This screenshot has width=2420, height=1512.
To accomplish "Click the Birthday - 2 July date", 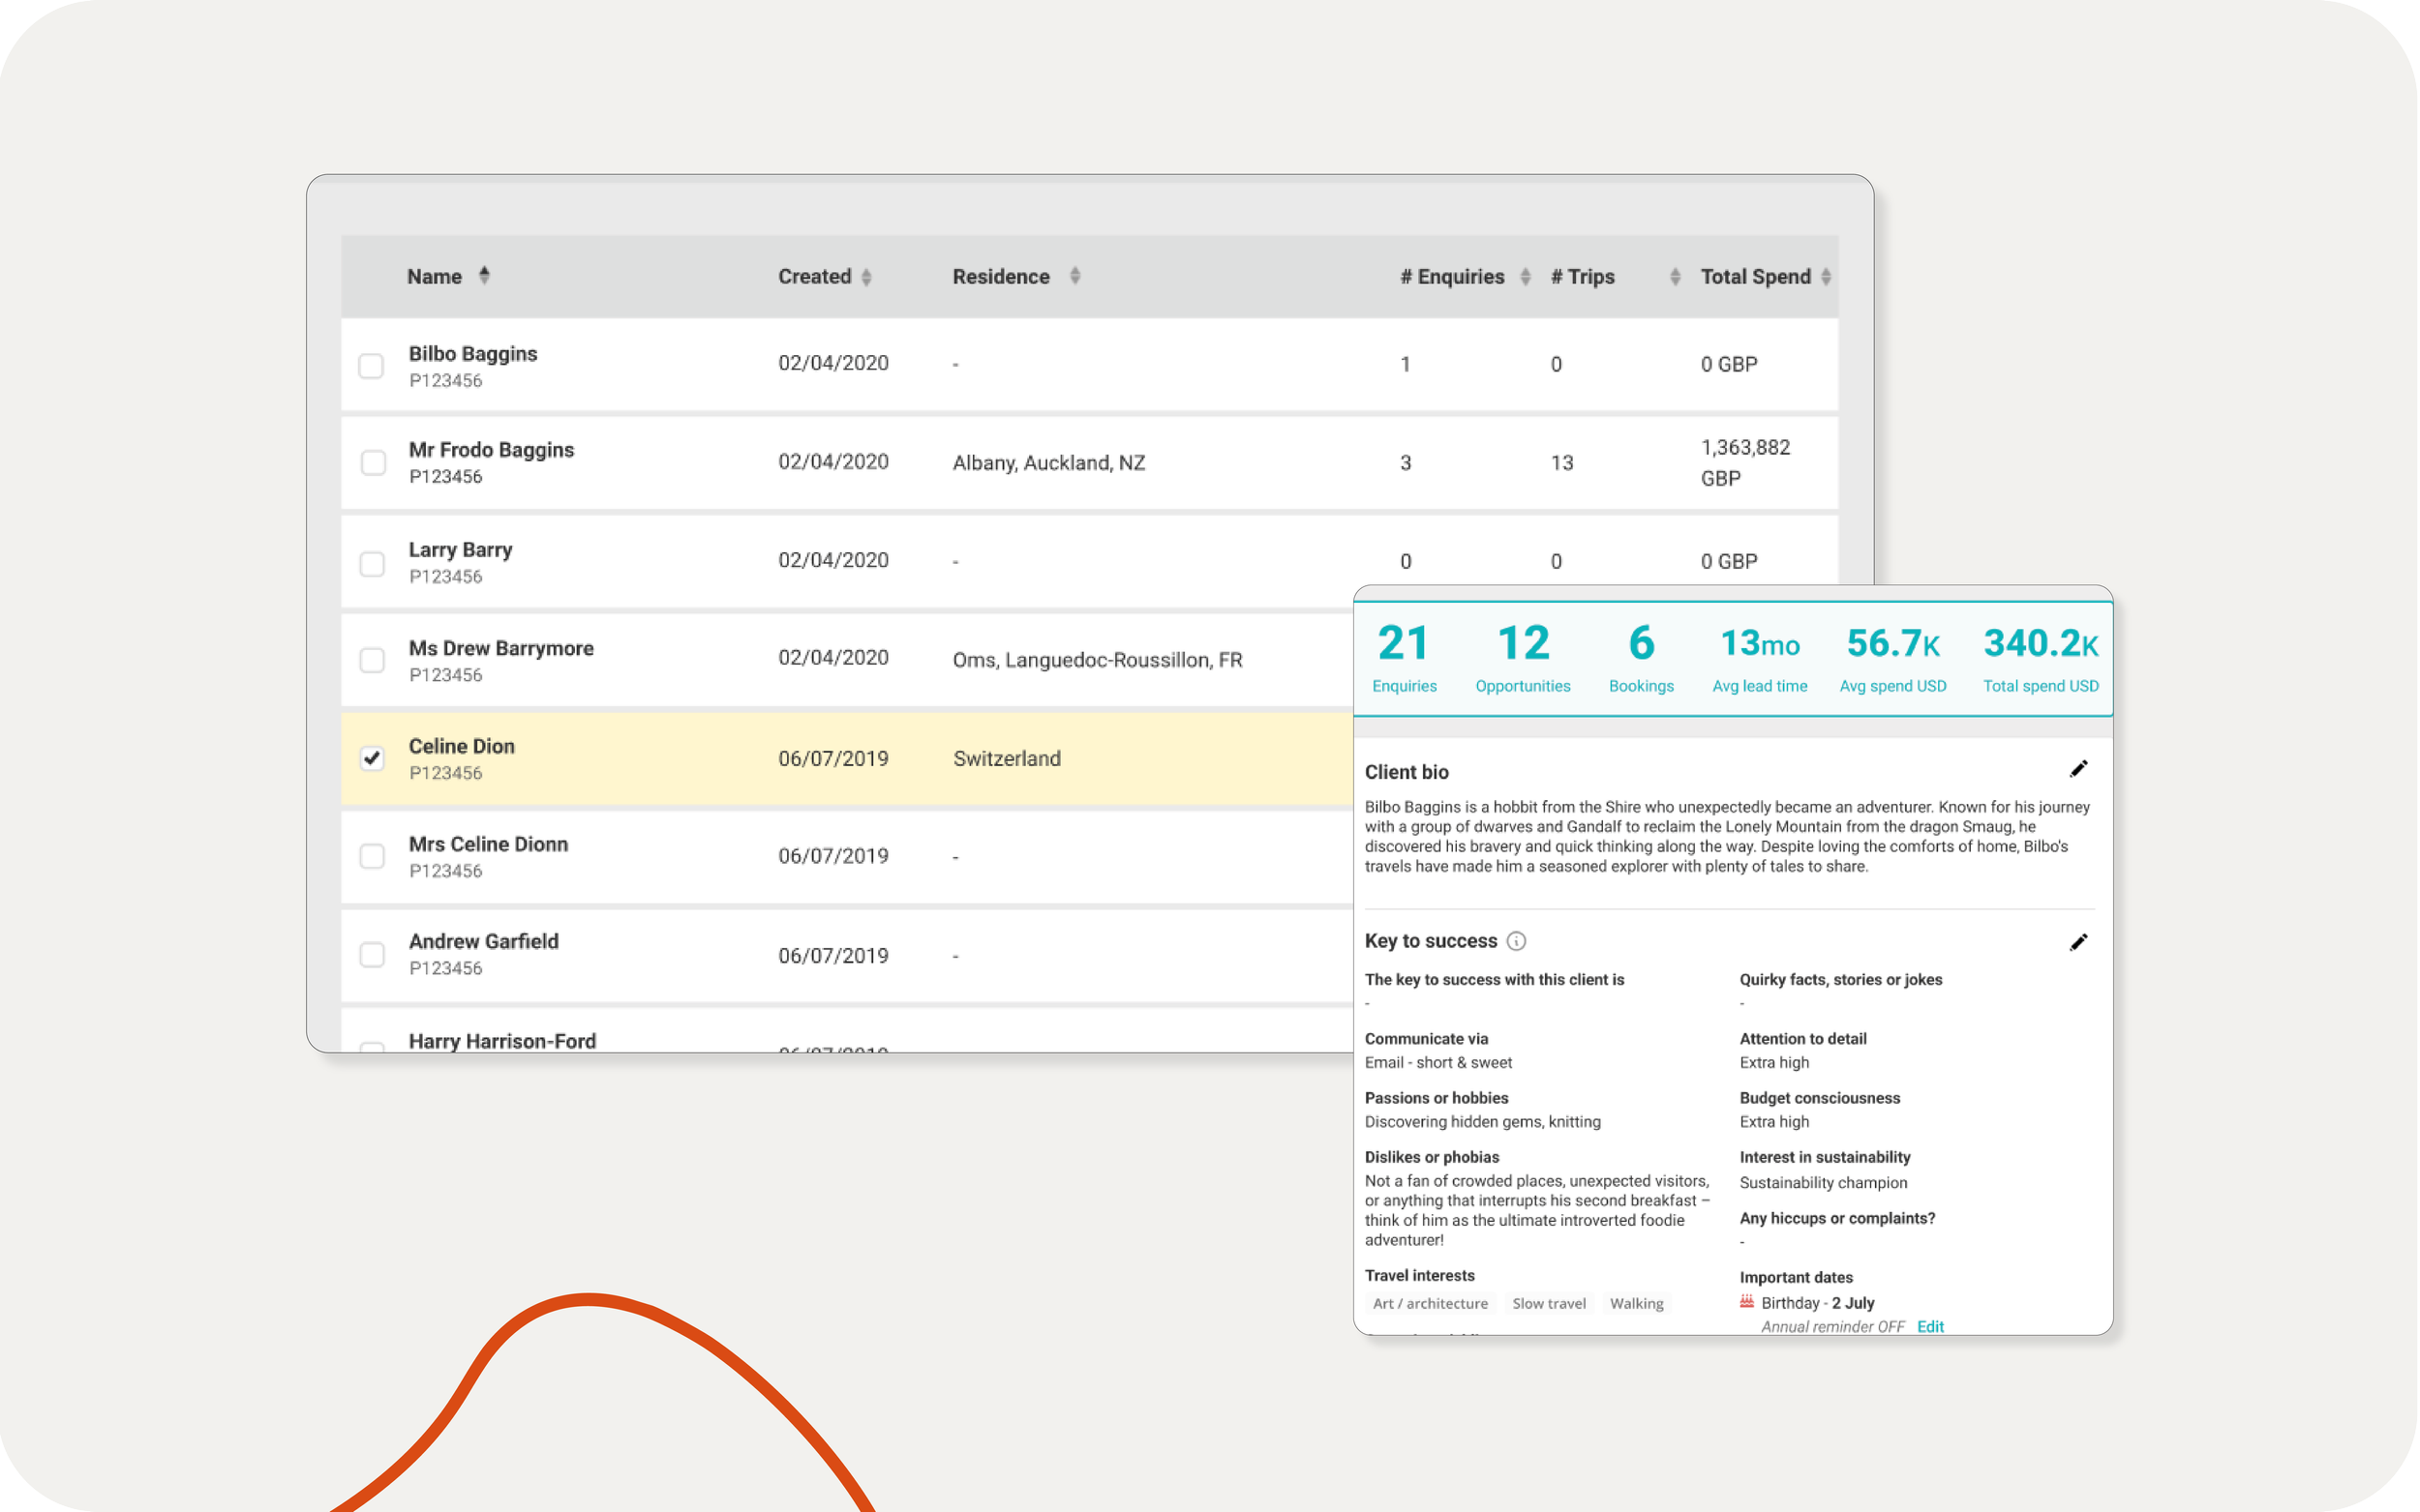I will pos(1820,1303).
